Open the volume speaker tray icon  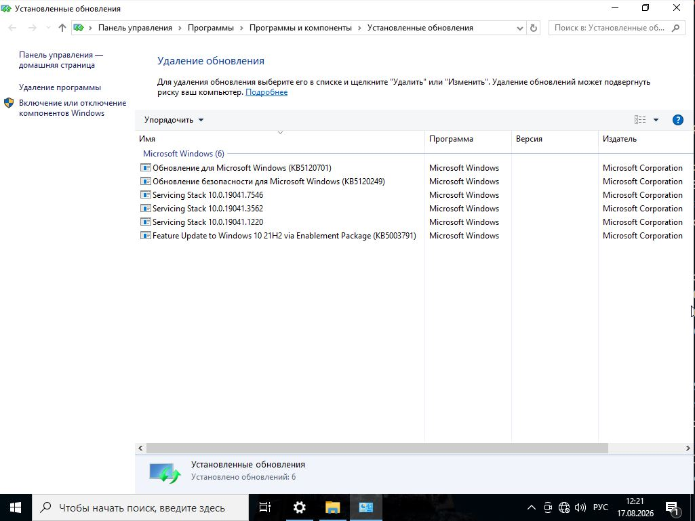(580, 507)
